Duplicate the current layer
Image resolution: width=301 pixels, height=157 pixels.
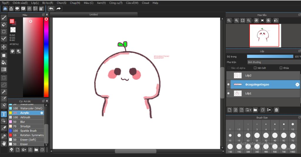(x=262, y=110)
